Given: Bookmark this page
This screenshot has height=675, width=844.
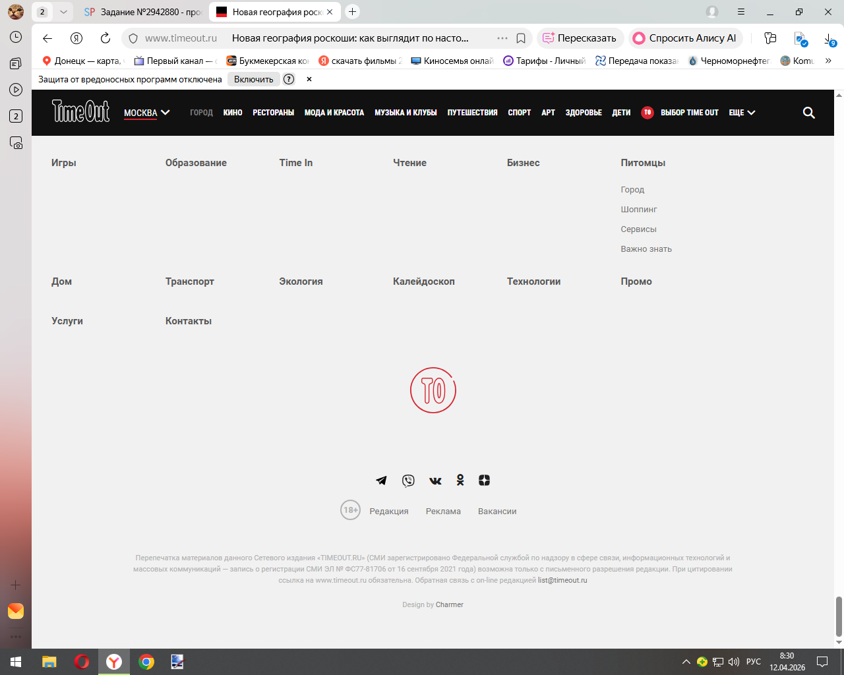Looking at the screenshot, I should [x=521, y=38].
